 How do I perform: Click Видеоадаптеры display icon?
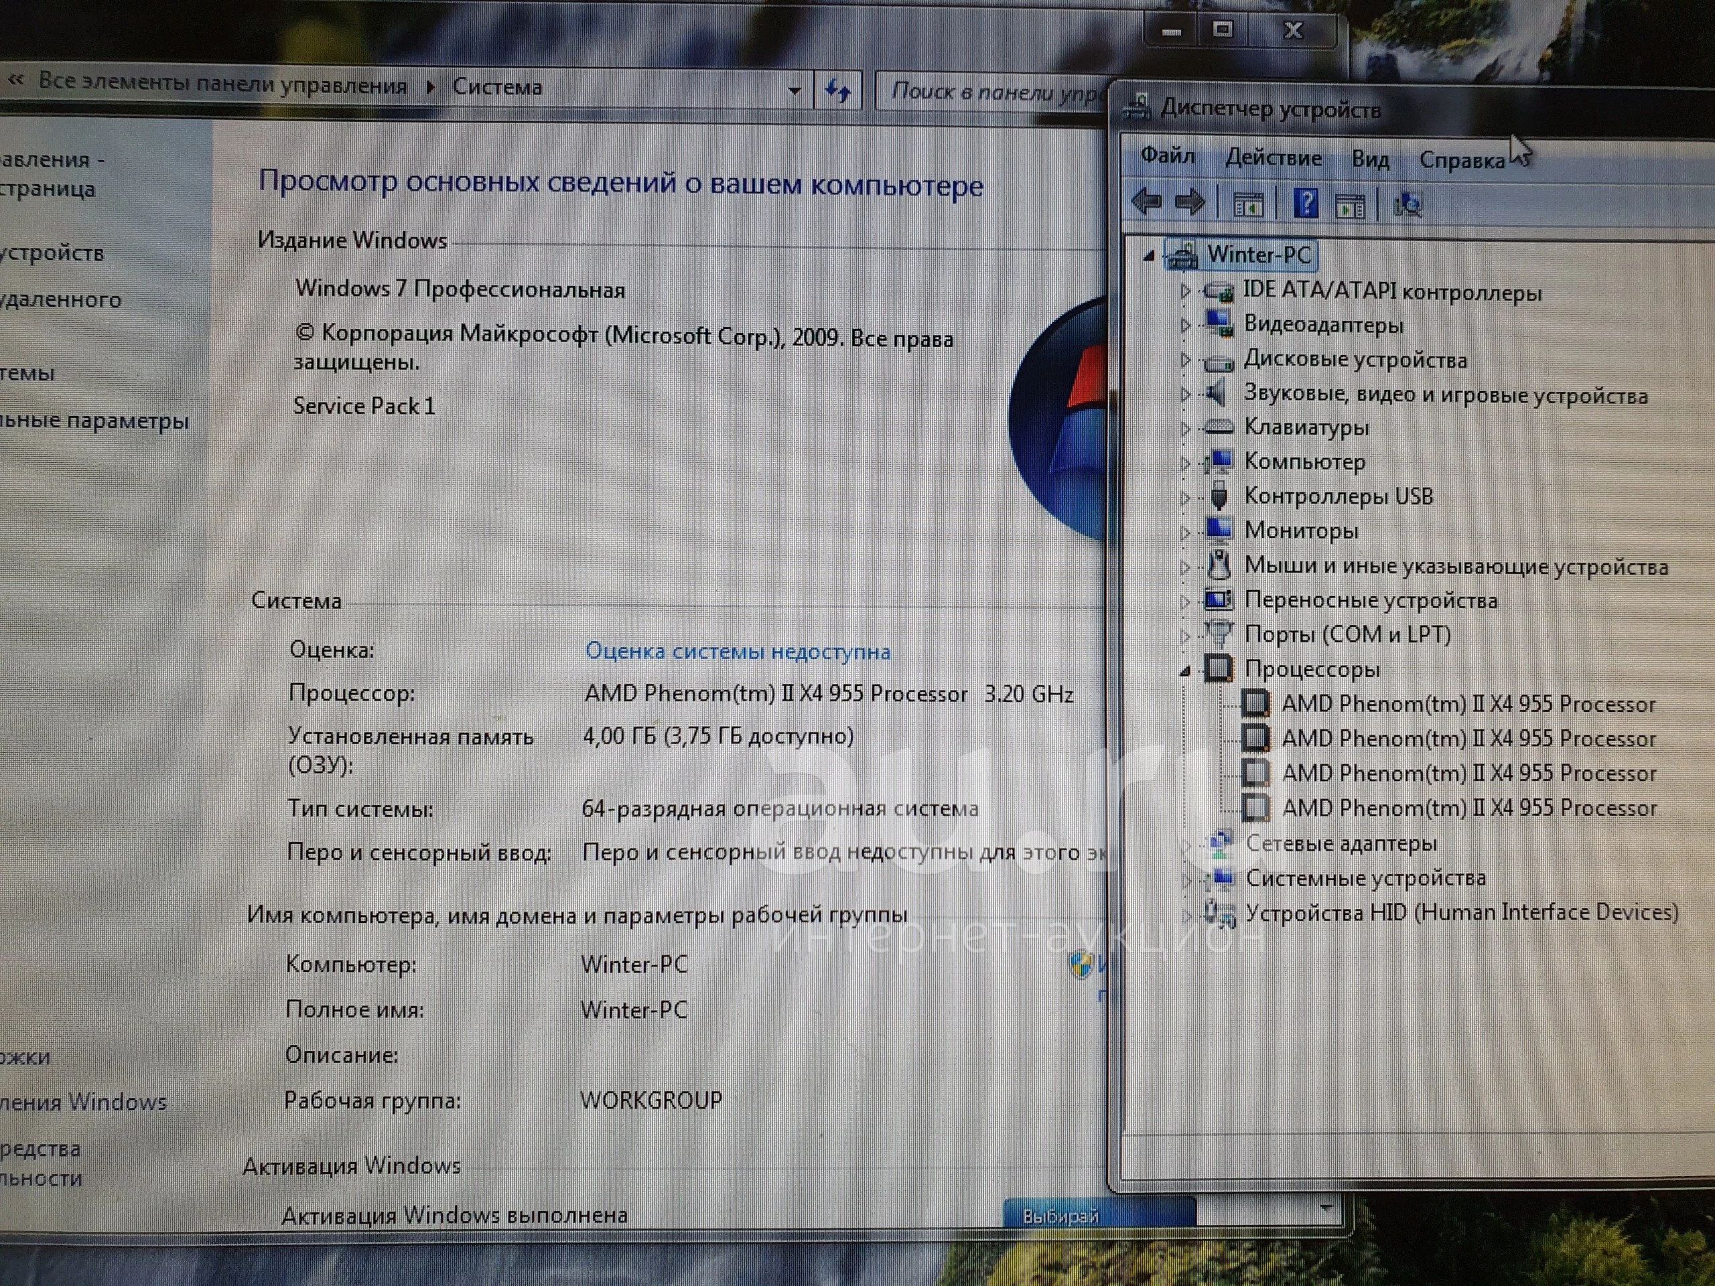1218,325
